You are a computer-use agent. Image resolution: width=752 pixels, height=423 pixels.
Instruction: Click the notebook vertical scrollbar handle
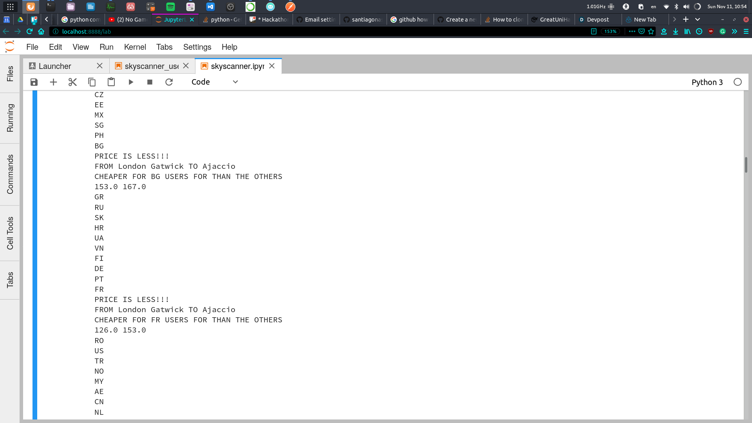746,165
